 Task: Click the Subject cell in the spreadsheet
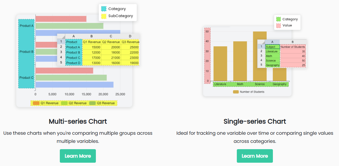point(272,47)
